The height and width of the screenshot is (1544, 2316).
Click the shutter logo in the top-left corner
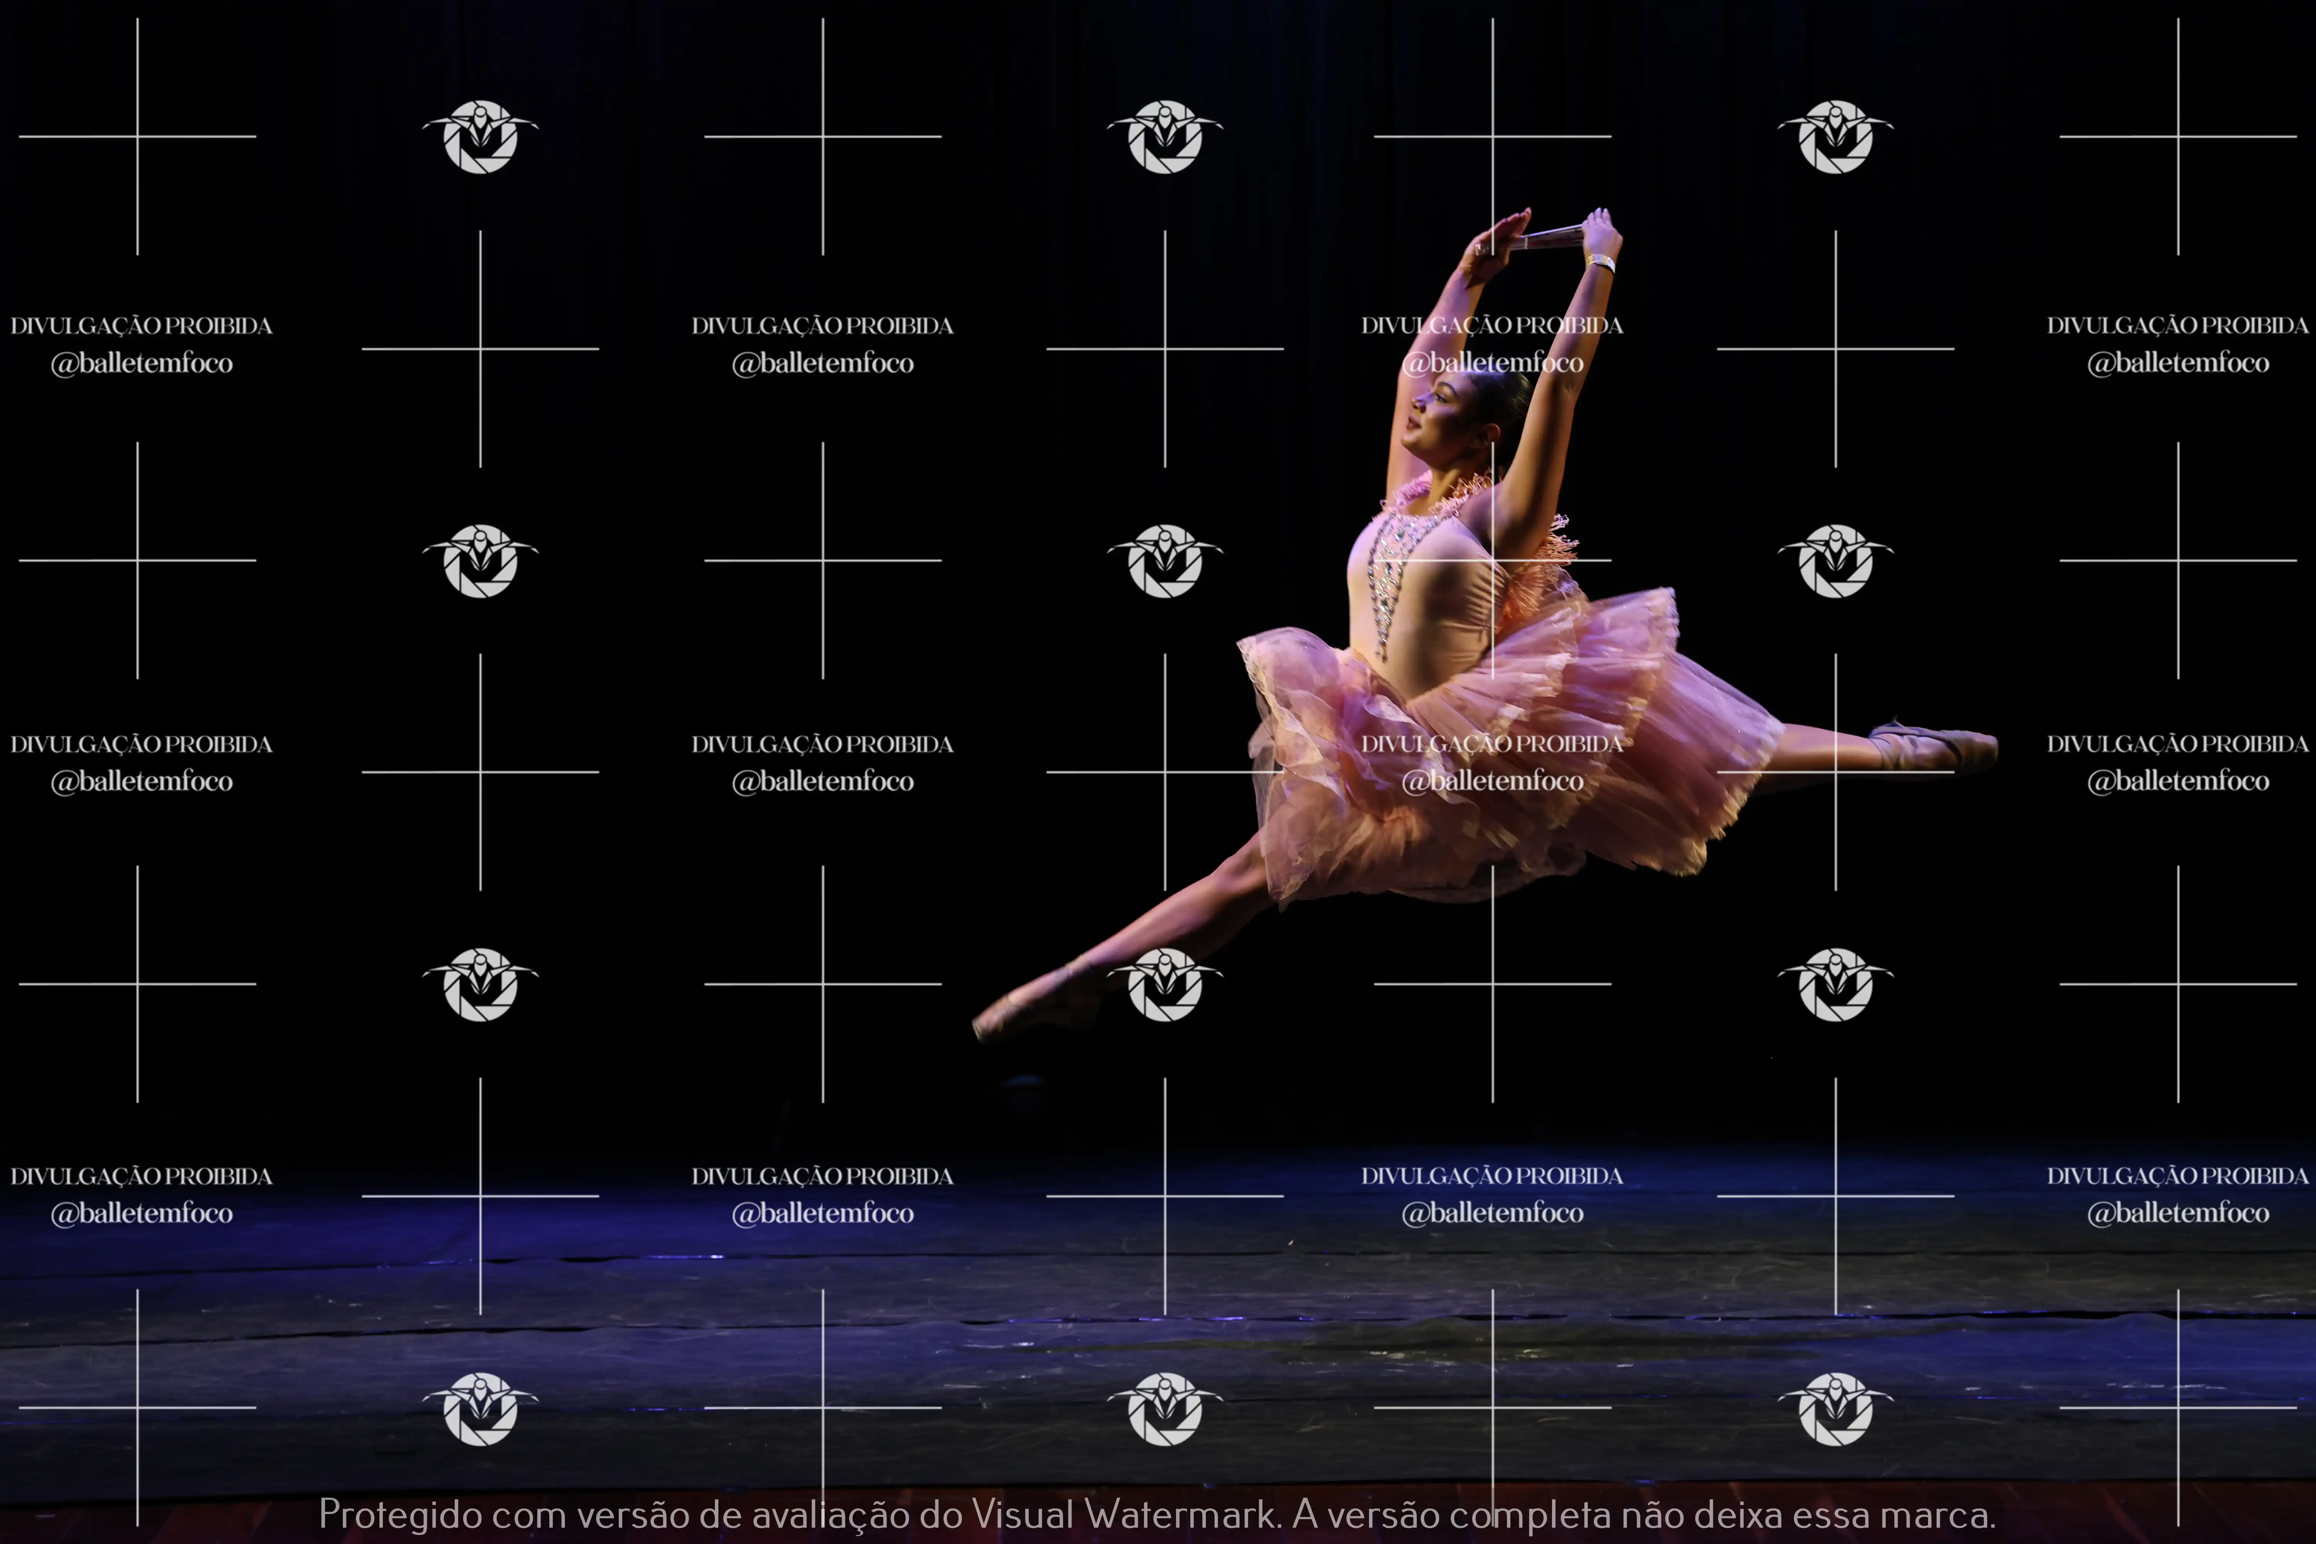coord(481,137)
